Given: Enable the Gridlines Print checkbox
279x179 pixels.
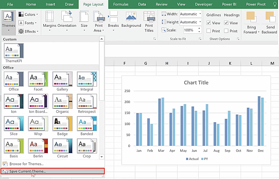Looking at the screenshot, I should (209, 31).
